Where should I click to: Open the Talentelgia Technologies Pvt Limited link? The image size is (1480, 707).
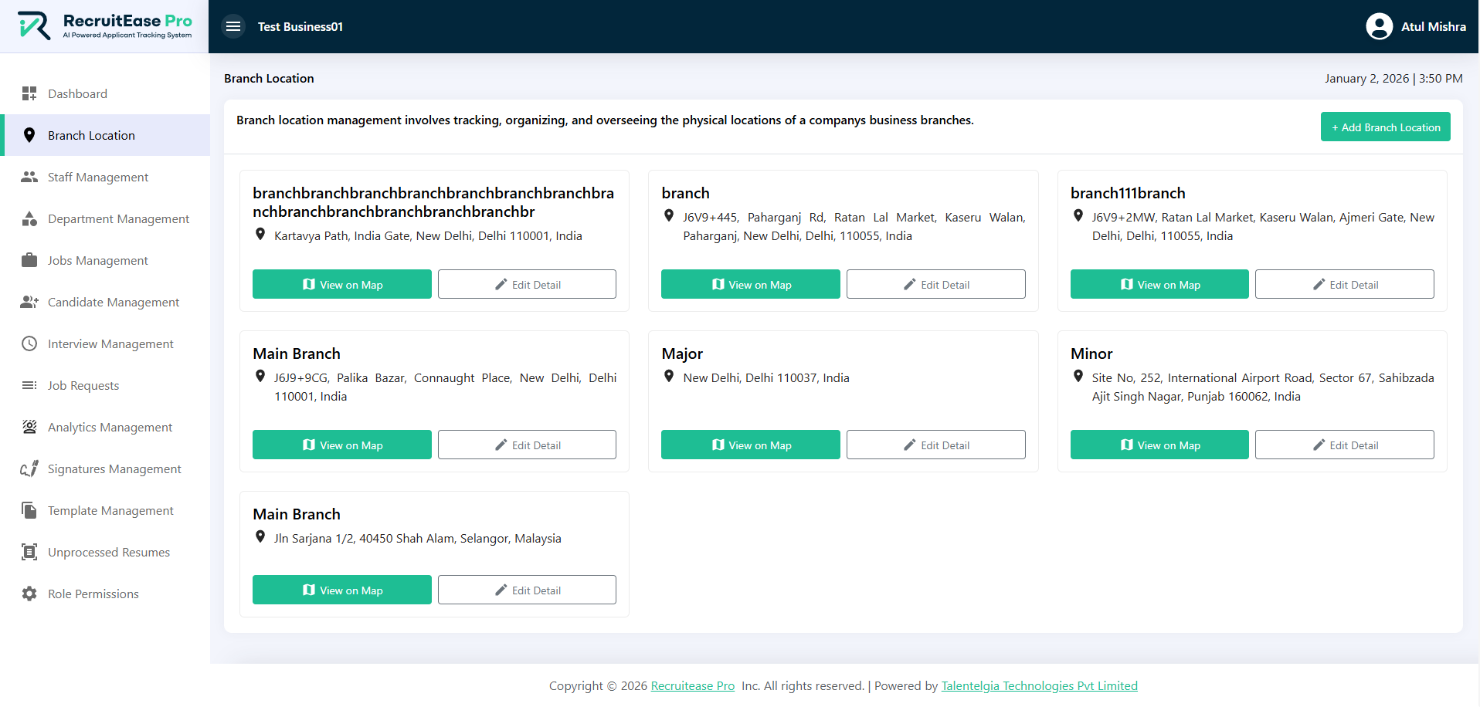[x=1039, y=685]
